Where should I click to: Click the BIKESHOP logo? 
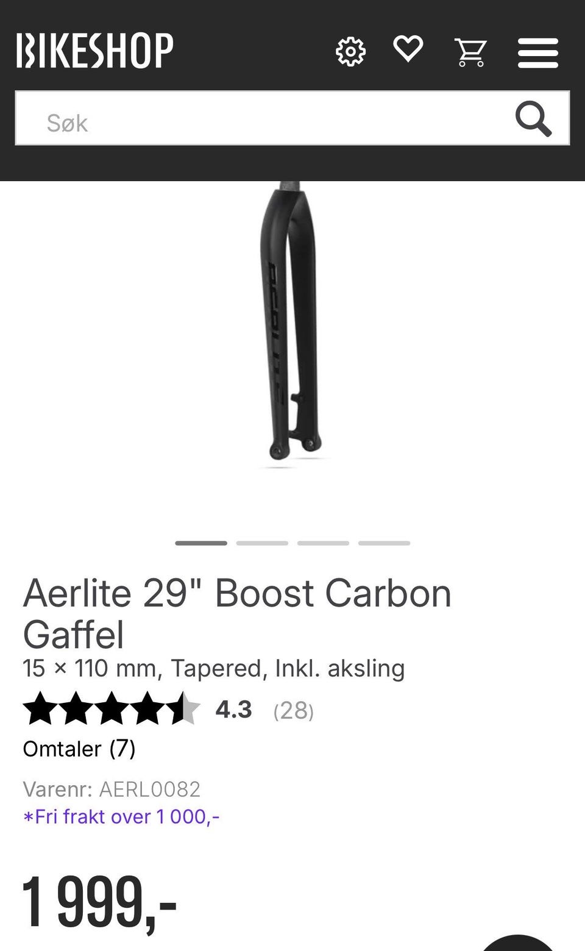tap(95, 51)
